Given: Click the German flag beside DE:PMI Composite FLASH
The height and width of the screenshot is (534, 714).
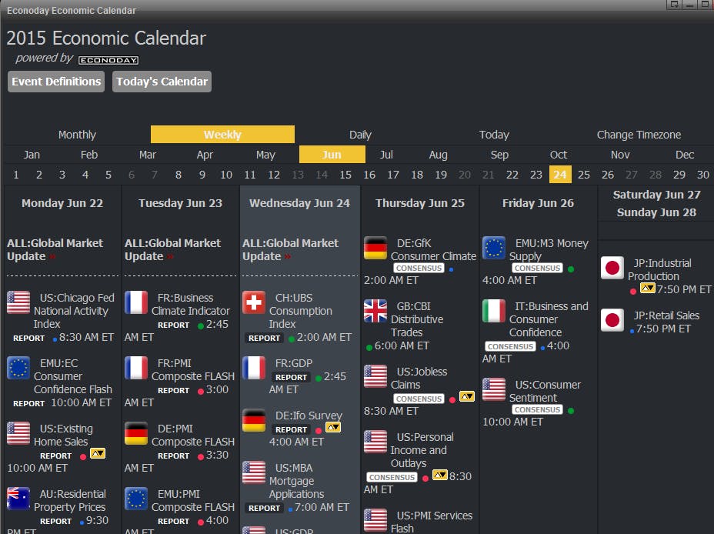Looking at the screenshot, I should [136, 433].
